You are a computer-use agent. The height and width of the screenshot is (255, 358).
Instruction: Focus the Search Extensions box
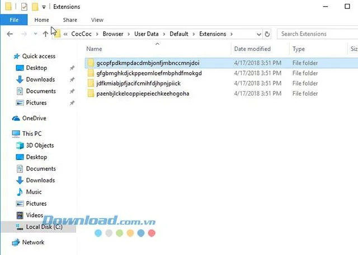tap(317, 34)
